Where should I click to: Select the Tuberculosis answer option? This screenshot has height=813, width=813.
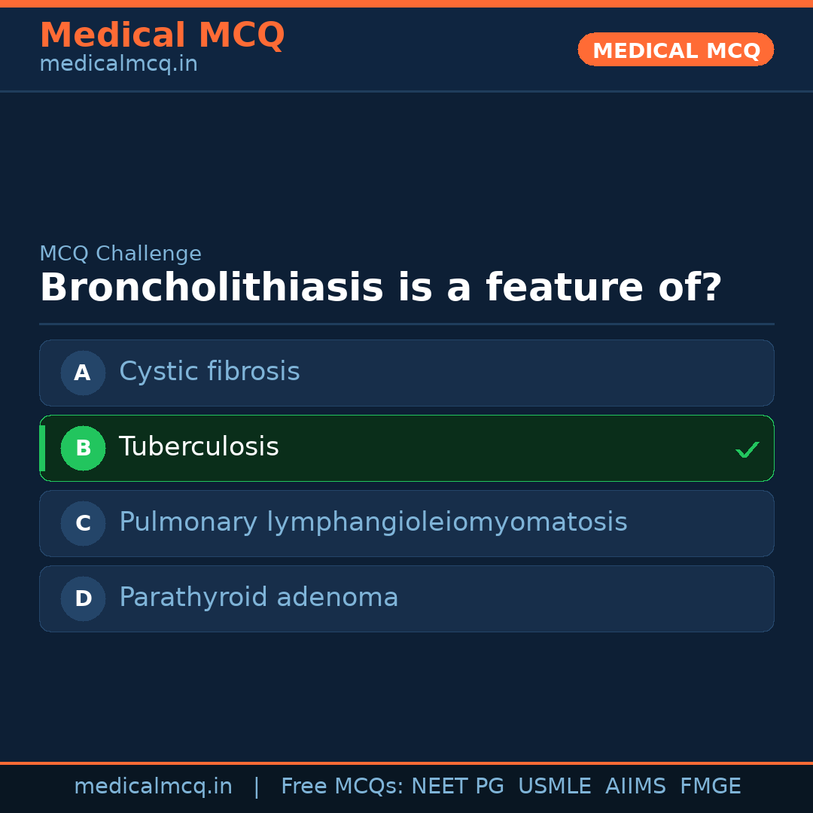click(x=406, y=448)
